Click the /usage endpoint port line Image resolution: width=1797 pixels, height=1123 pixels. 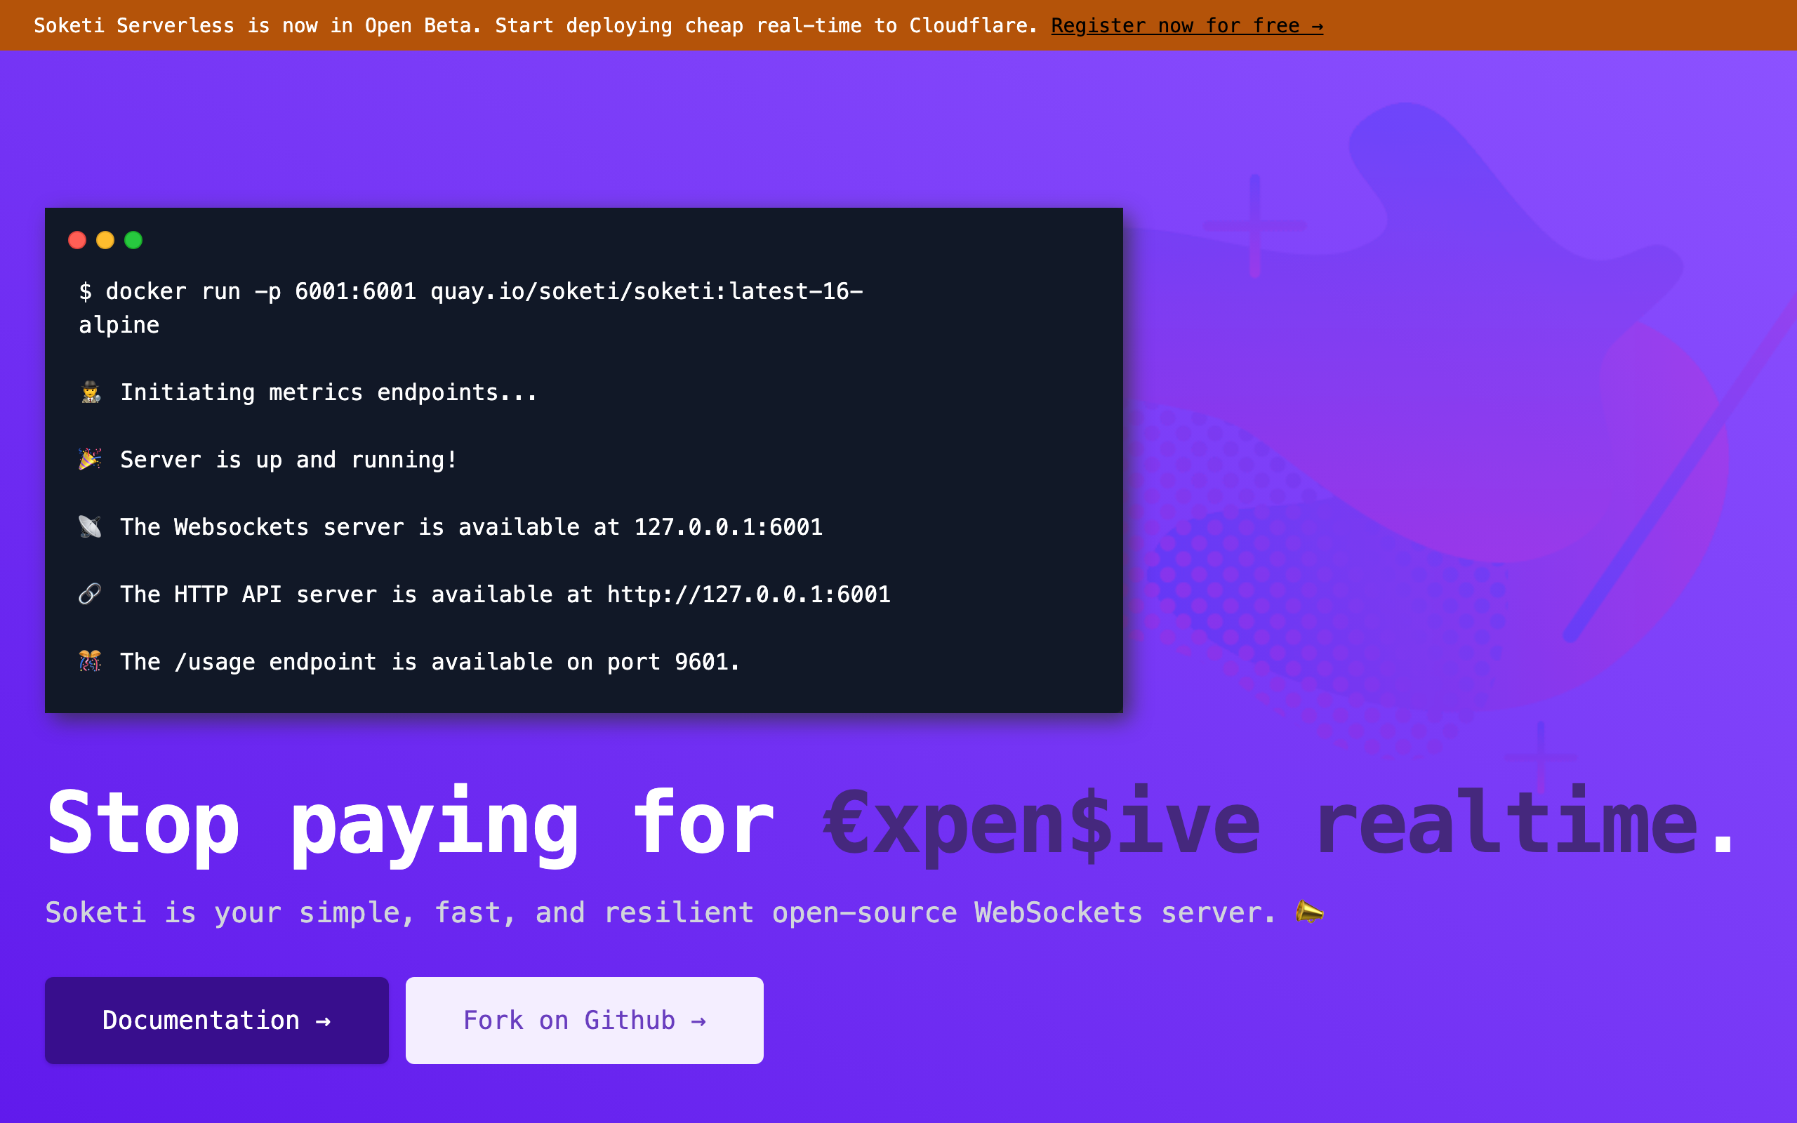pyautogui.click(x=429, y=661)
